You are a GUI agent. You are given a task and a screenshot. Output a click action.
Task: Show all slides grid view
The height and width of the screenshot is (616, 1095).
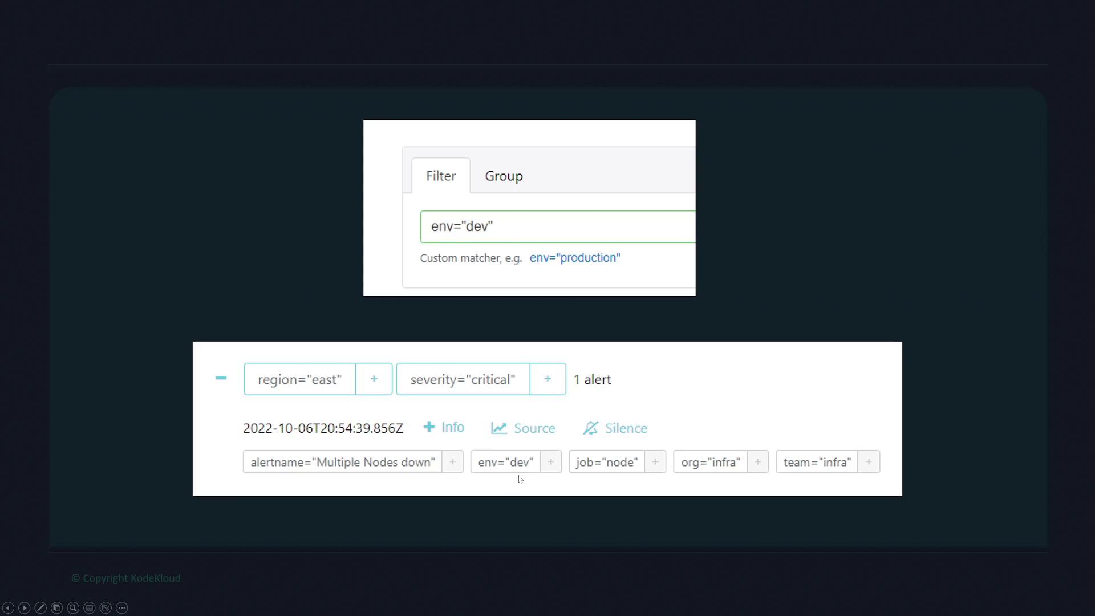coord(56,608)
